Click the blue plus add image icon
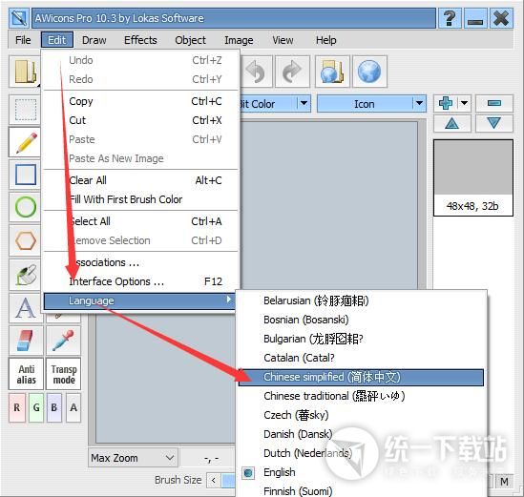The image size is (524, 497). click(x=446, y=103)
